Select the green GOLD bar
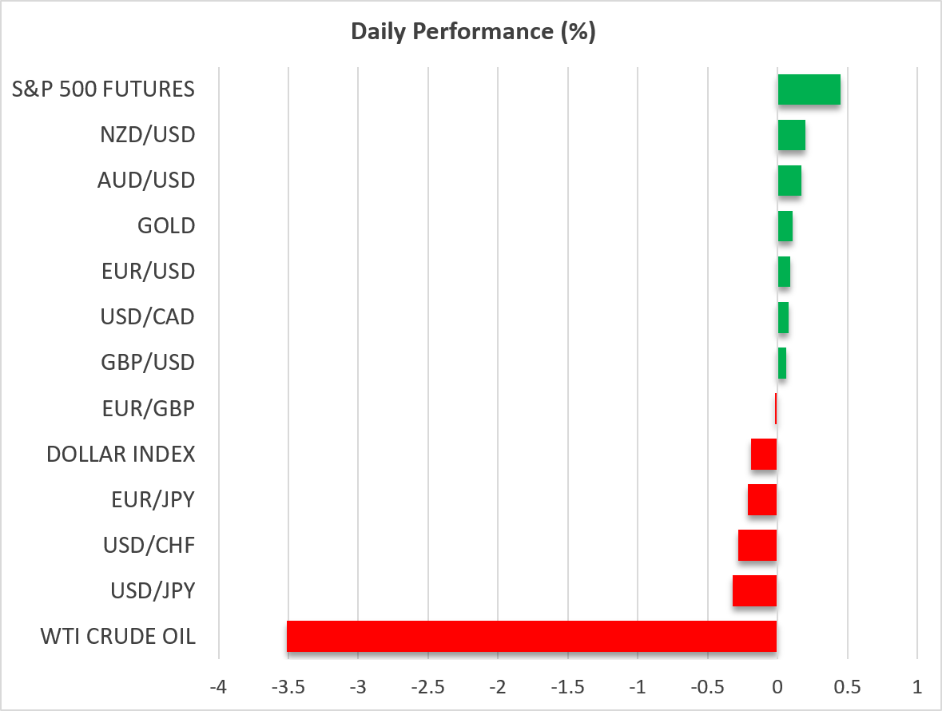Screen dimensions: 942x711 pos(785,226)
